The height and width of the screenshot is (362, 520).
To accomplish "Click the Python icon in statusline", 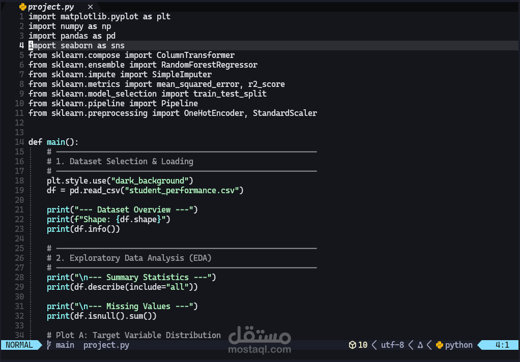I will coord(440,345).
